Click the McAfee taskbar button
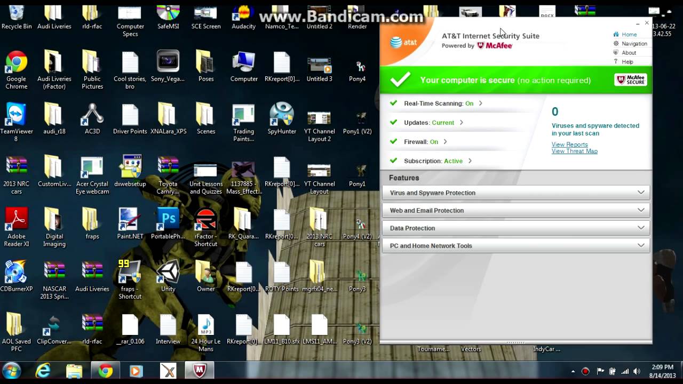 (199, 371)
